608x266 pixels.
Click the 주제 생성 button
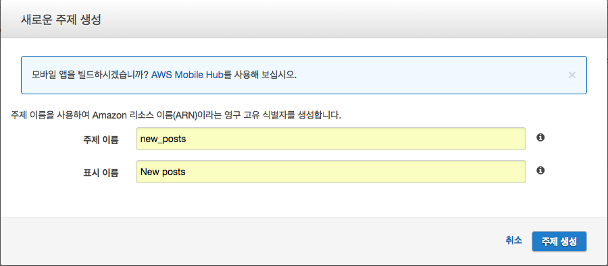559,241
